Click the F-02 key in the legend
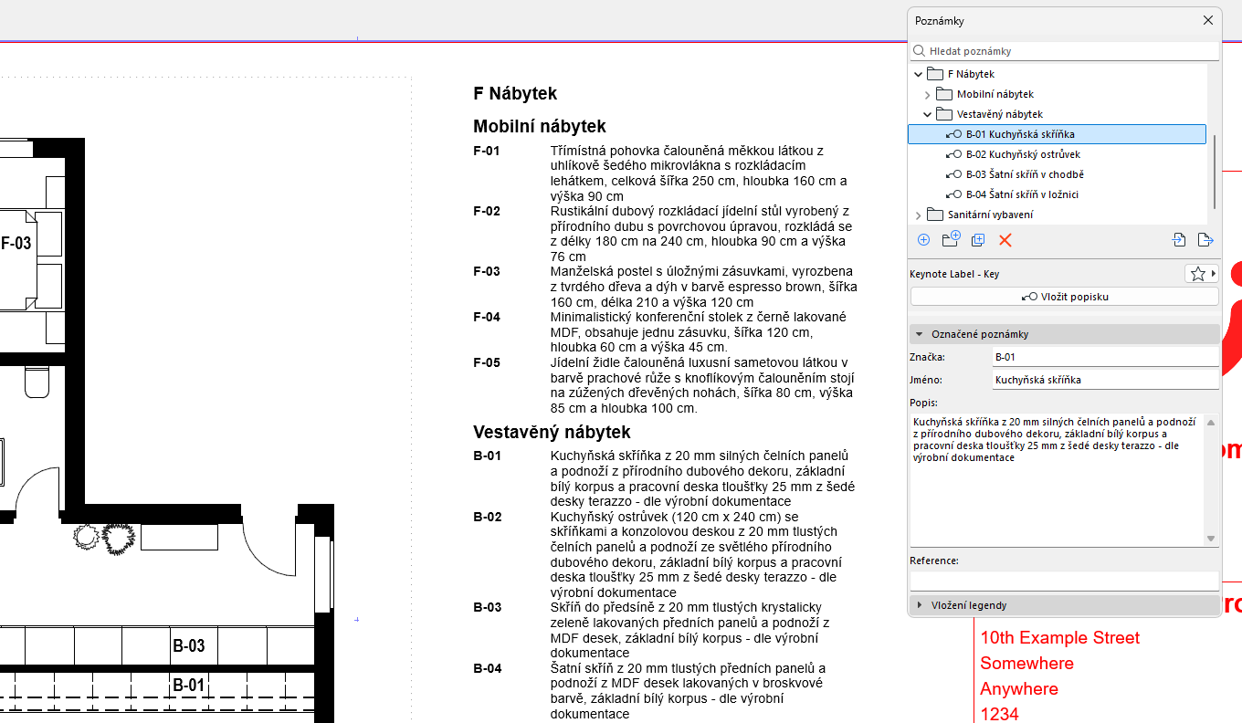The height and width of the screenshot is (723, 1242). [487, 211]
